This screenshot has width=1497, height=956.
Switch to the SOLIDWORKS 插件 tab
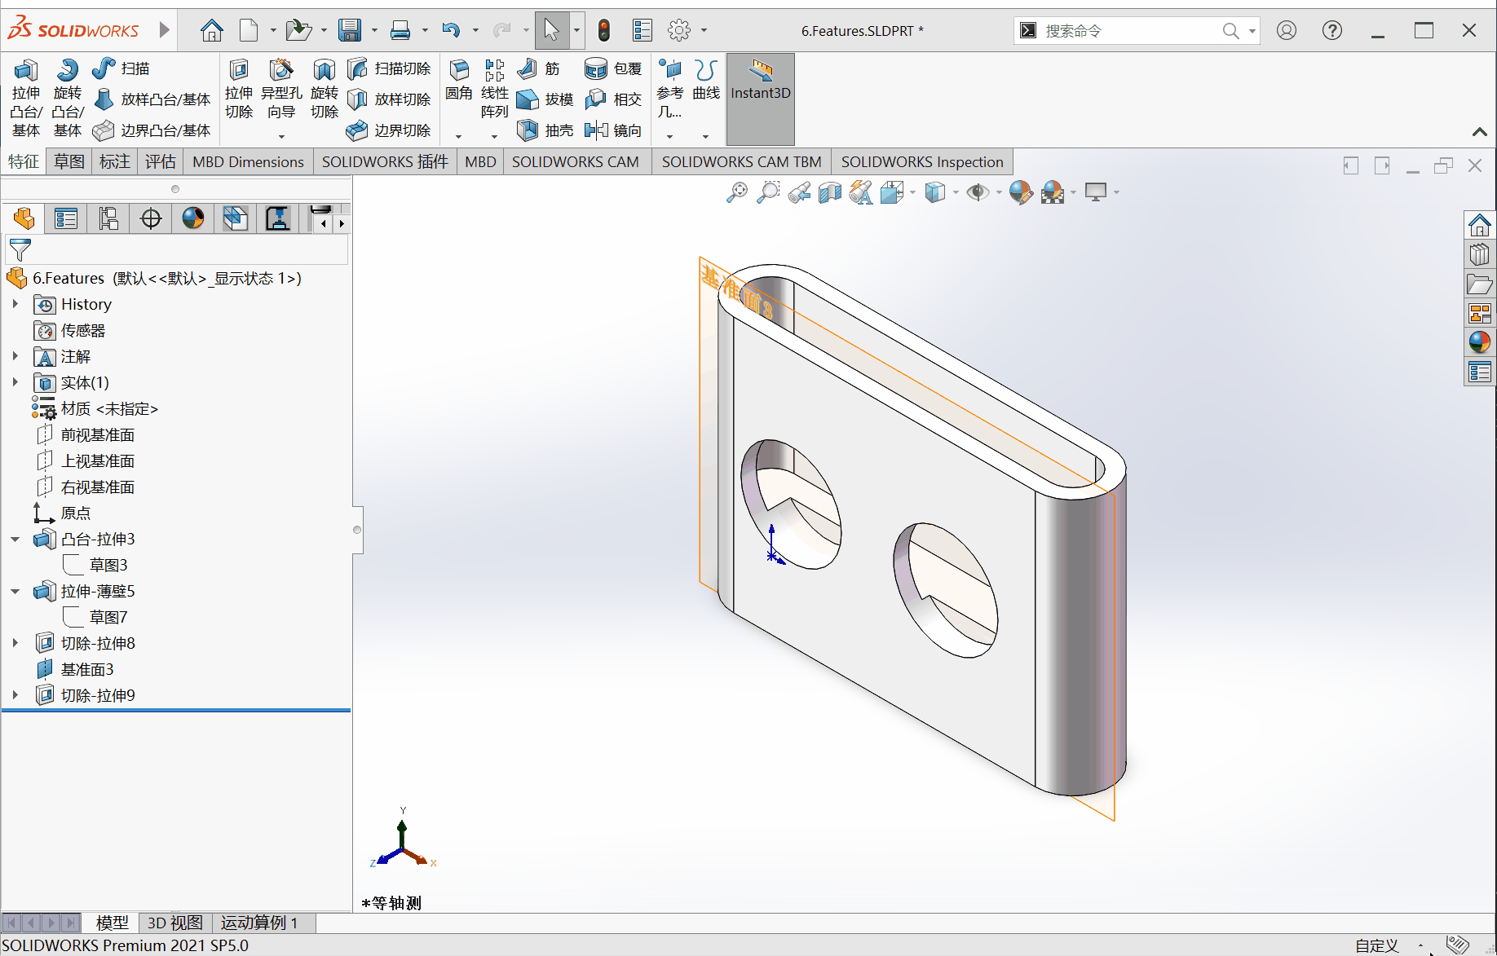tap(385, 161)
